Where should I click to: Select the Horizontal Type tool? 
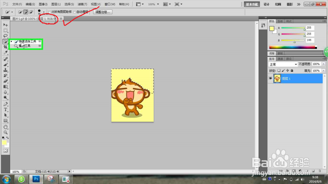click(6, 109)
